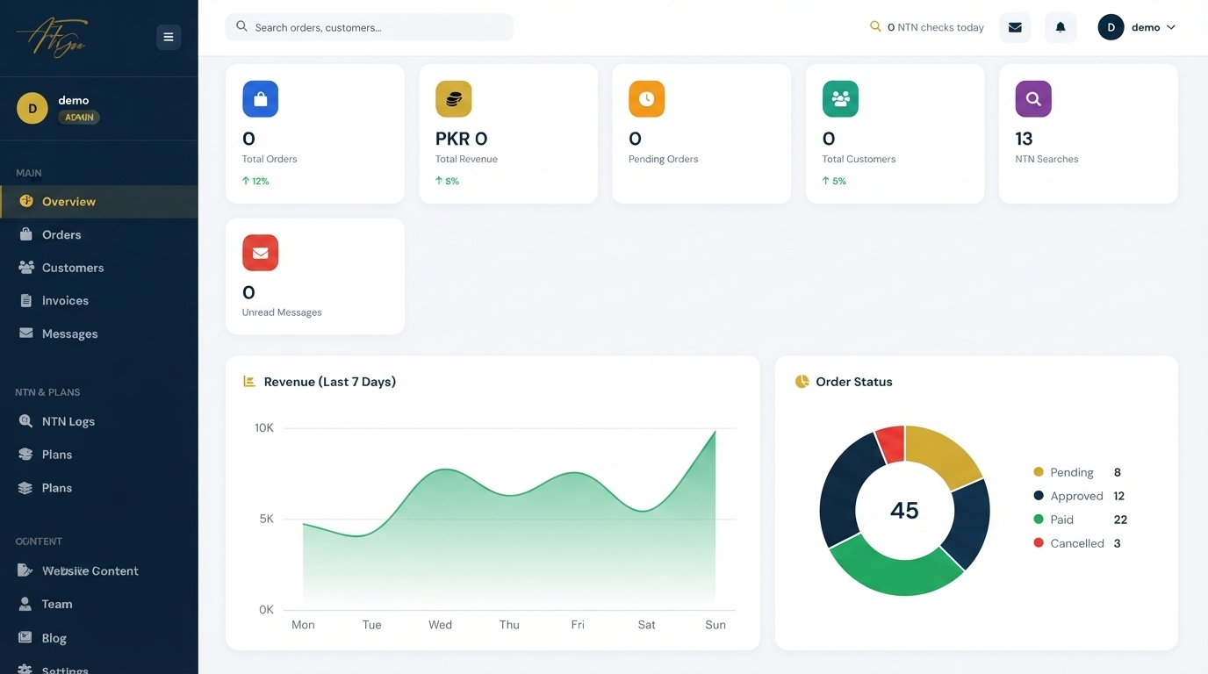Click the 45 total in donut center
The width and height of the screenshot is (1208, 674).
pyautogui.click(x=904, y=511)
